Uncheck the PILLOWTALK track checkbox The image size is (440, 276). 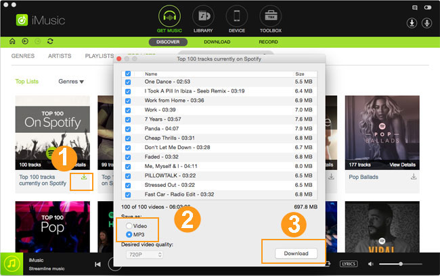point(128,176)
